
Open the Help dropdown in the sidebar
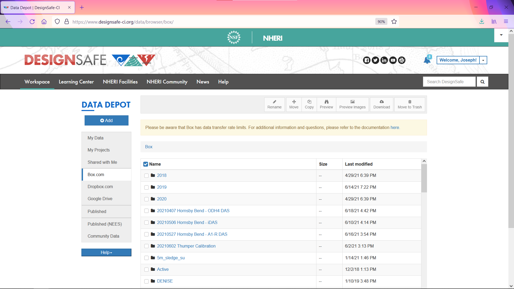(x=106, y=252)
